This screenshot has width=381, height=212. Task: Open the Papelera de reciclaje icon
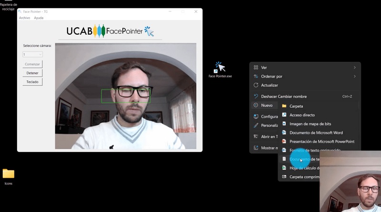click(9, 5)
